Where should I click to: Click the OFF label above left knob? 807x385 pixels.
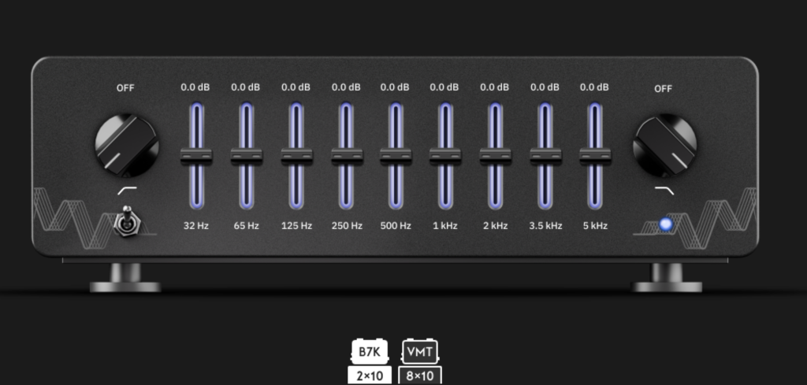click(125, 88)
